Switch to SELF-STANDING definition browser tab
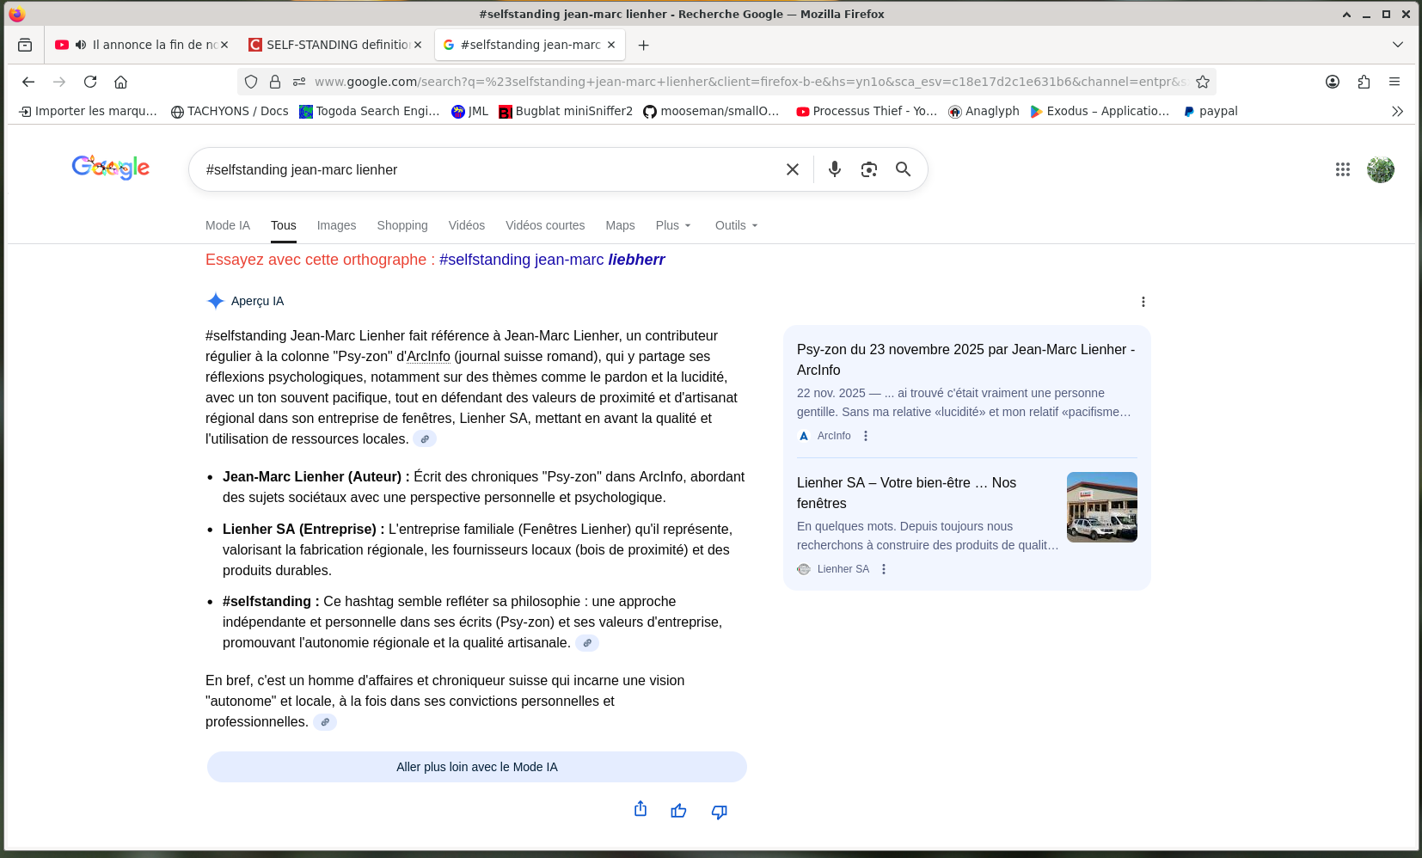Screen dimensions: 1422x858 point(336,45)
